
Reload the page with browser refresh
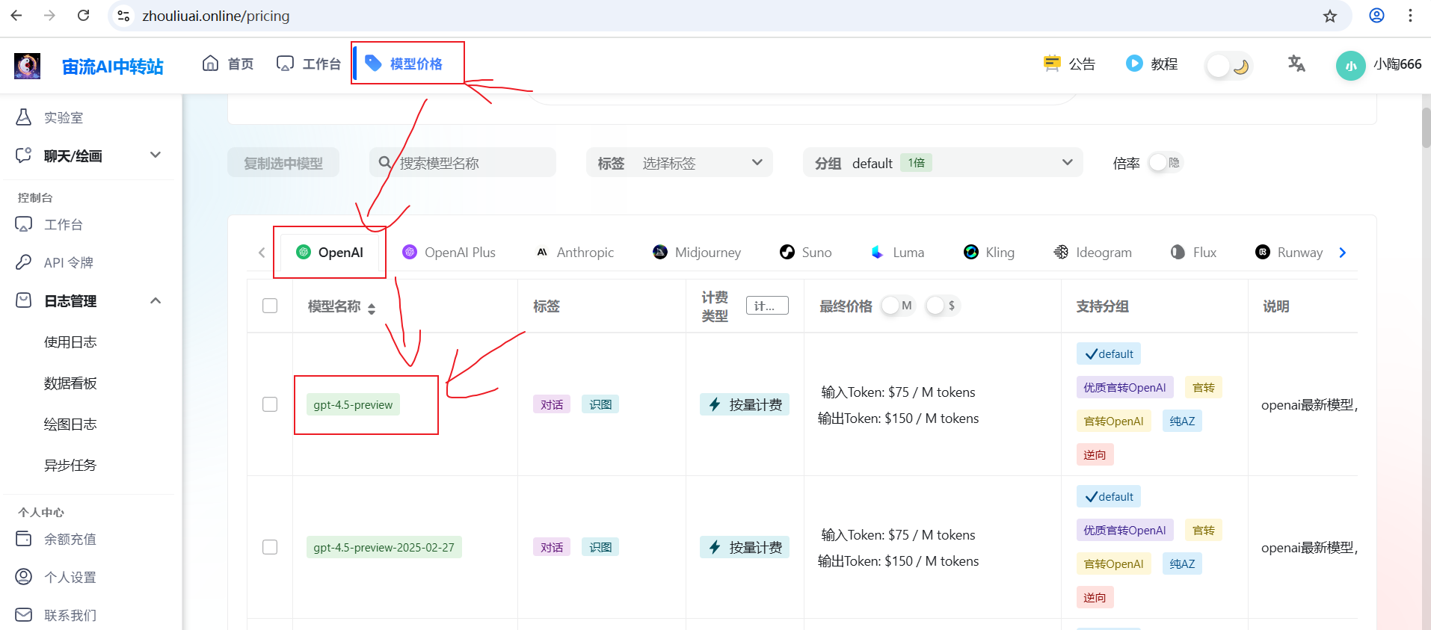point(84,16)
